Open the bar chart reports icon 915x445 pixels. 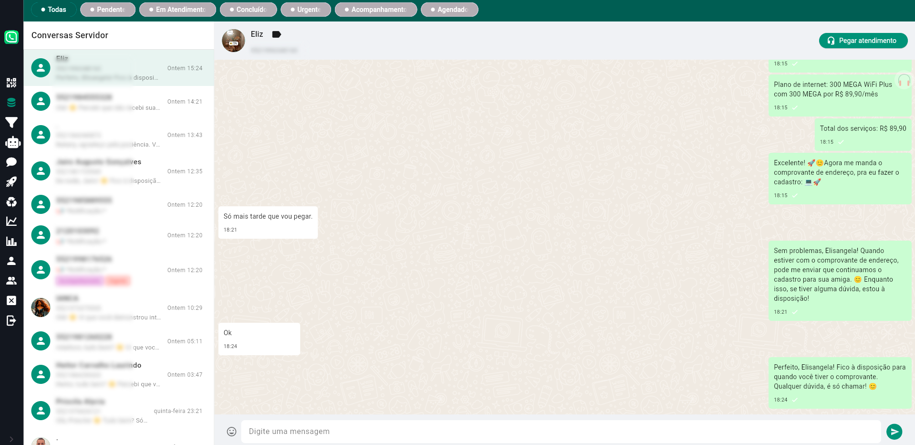click(x=11, y=241)
